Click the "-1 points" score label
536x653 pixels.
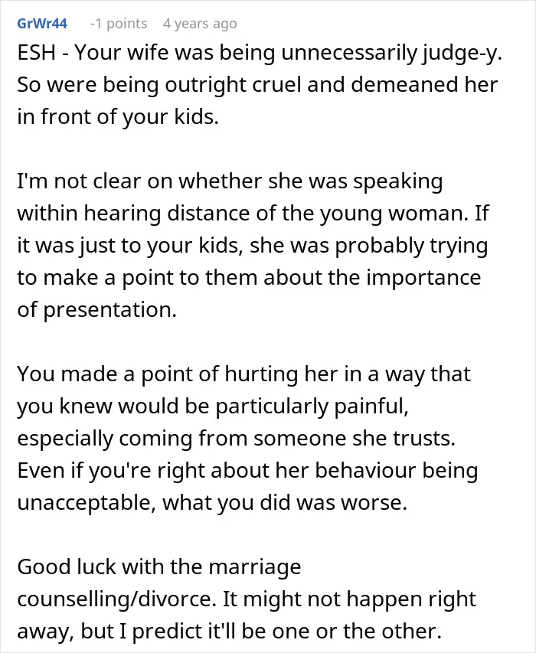pyautogui.click(x=119, y=24)
